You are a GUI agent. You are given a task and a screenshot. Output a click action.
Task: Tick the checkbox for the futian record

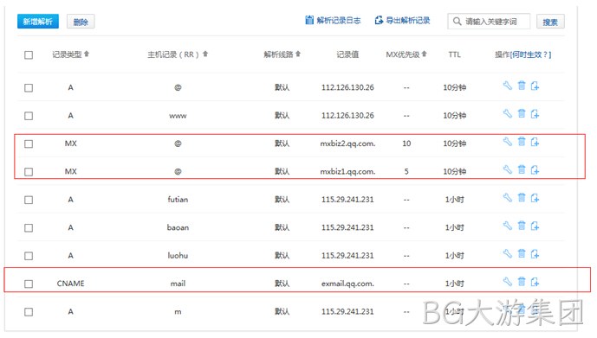29,200
